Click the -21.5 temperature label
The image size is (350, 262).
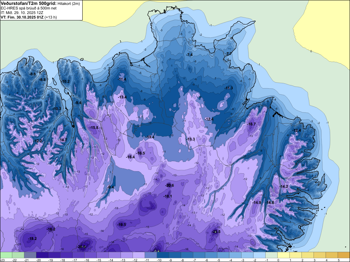pyautogui.click(x=216, y=232)
